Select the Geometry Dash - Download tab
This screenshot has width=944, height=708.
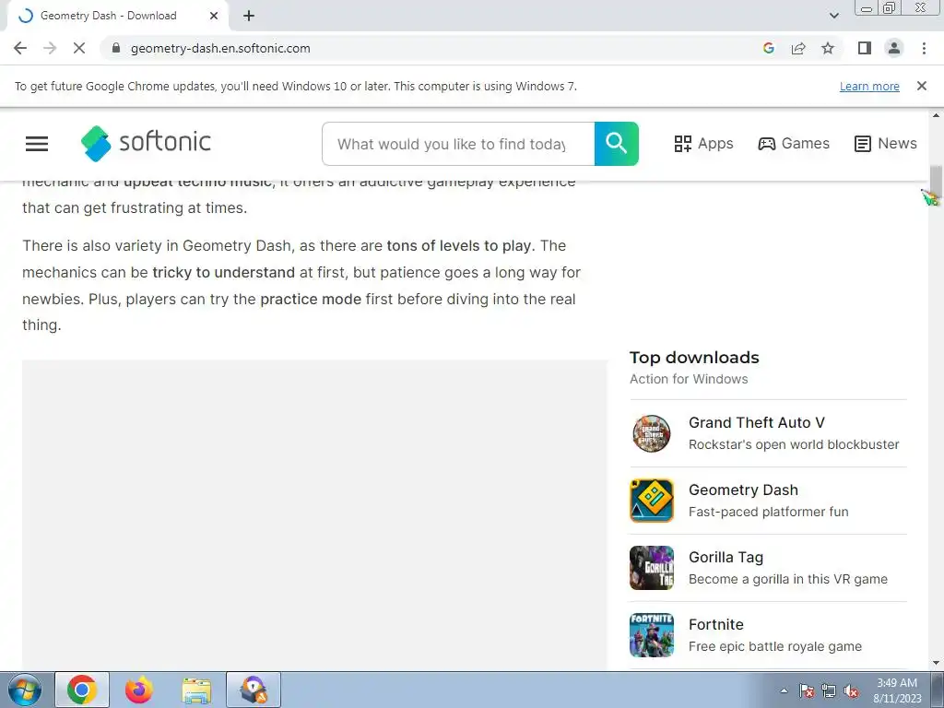click(117, 16)
